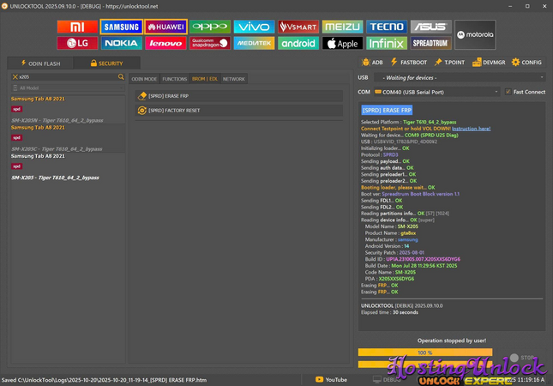Image resolution: width=553 pixels, height=386 pixels.
Task: Toggle the Fast Connect checkbox
Action: click(508, 92)
